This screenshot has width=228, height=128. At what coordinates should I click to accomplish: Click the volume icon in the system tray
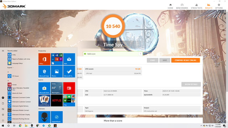pyautogui.click(x=213, y=126)
